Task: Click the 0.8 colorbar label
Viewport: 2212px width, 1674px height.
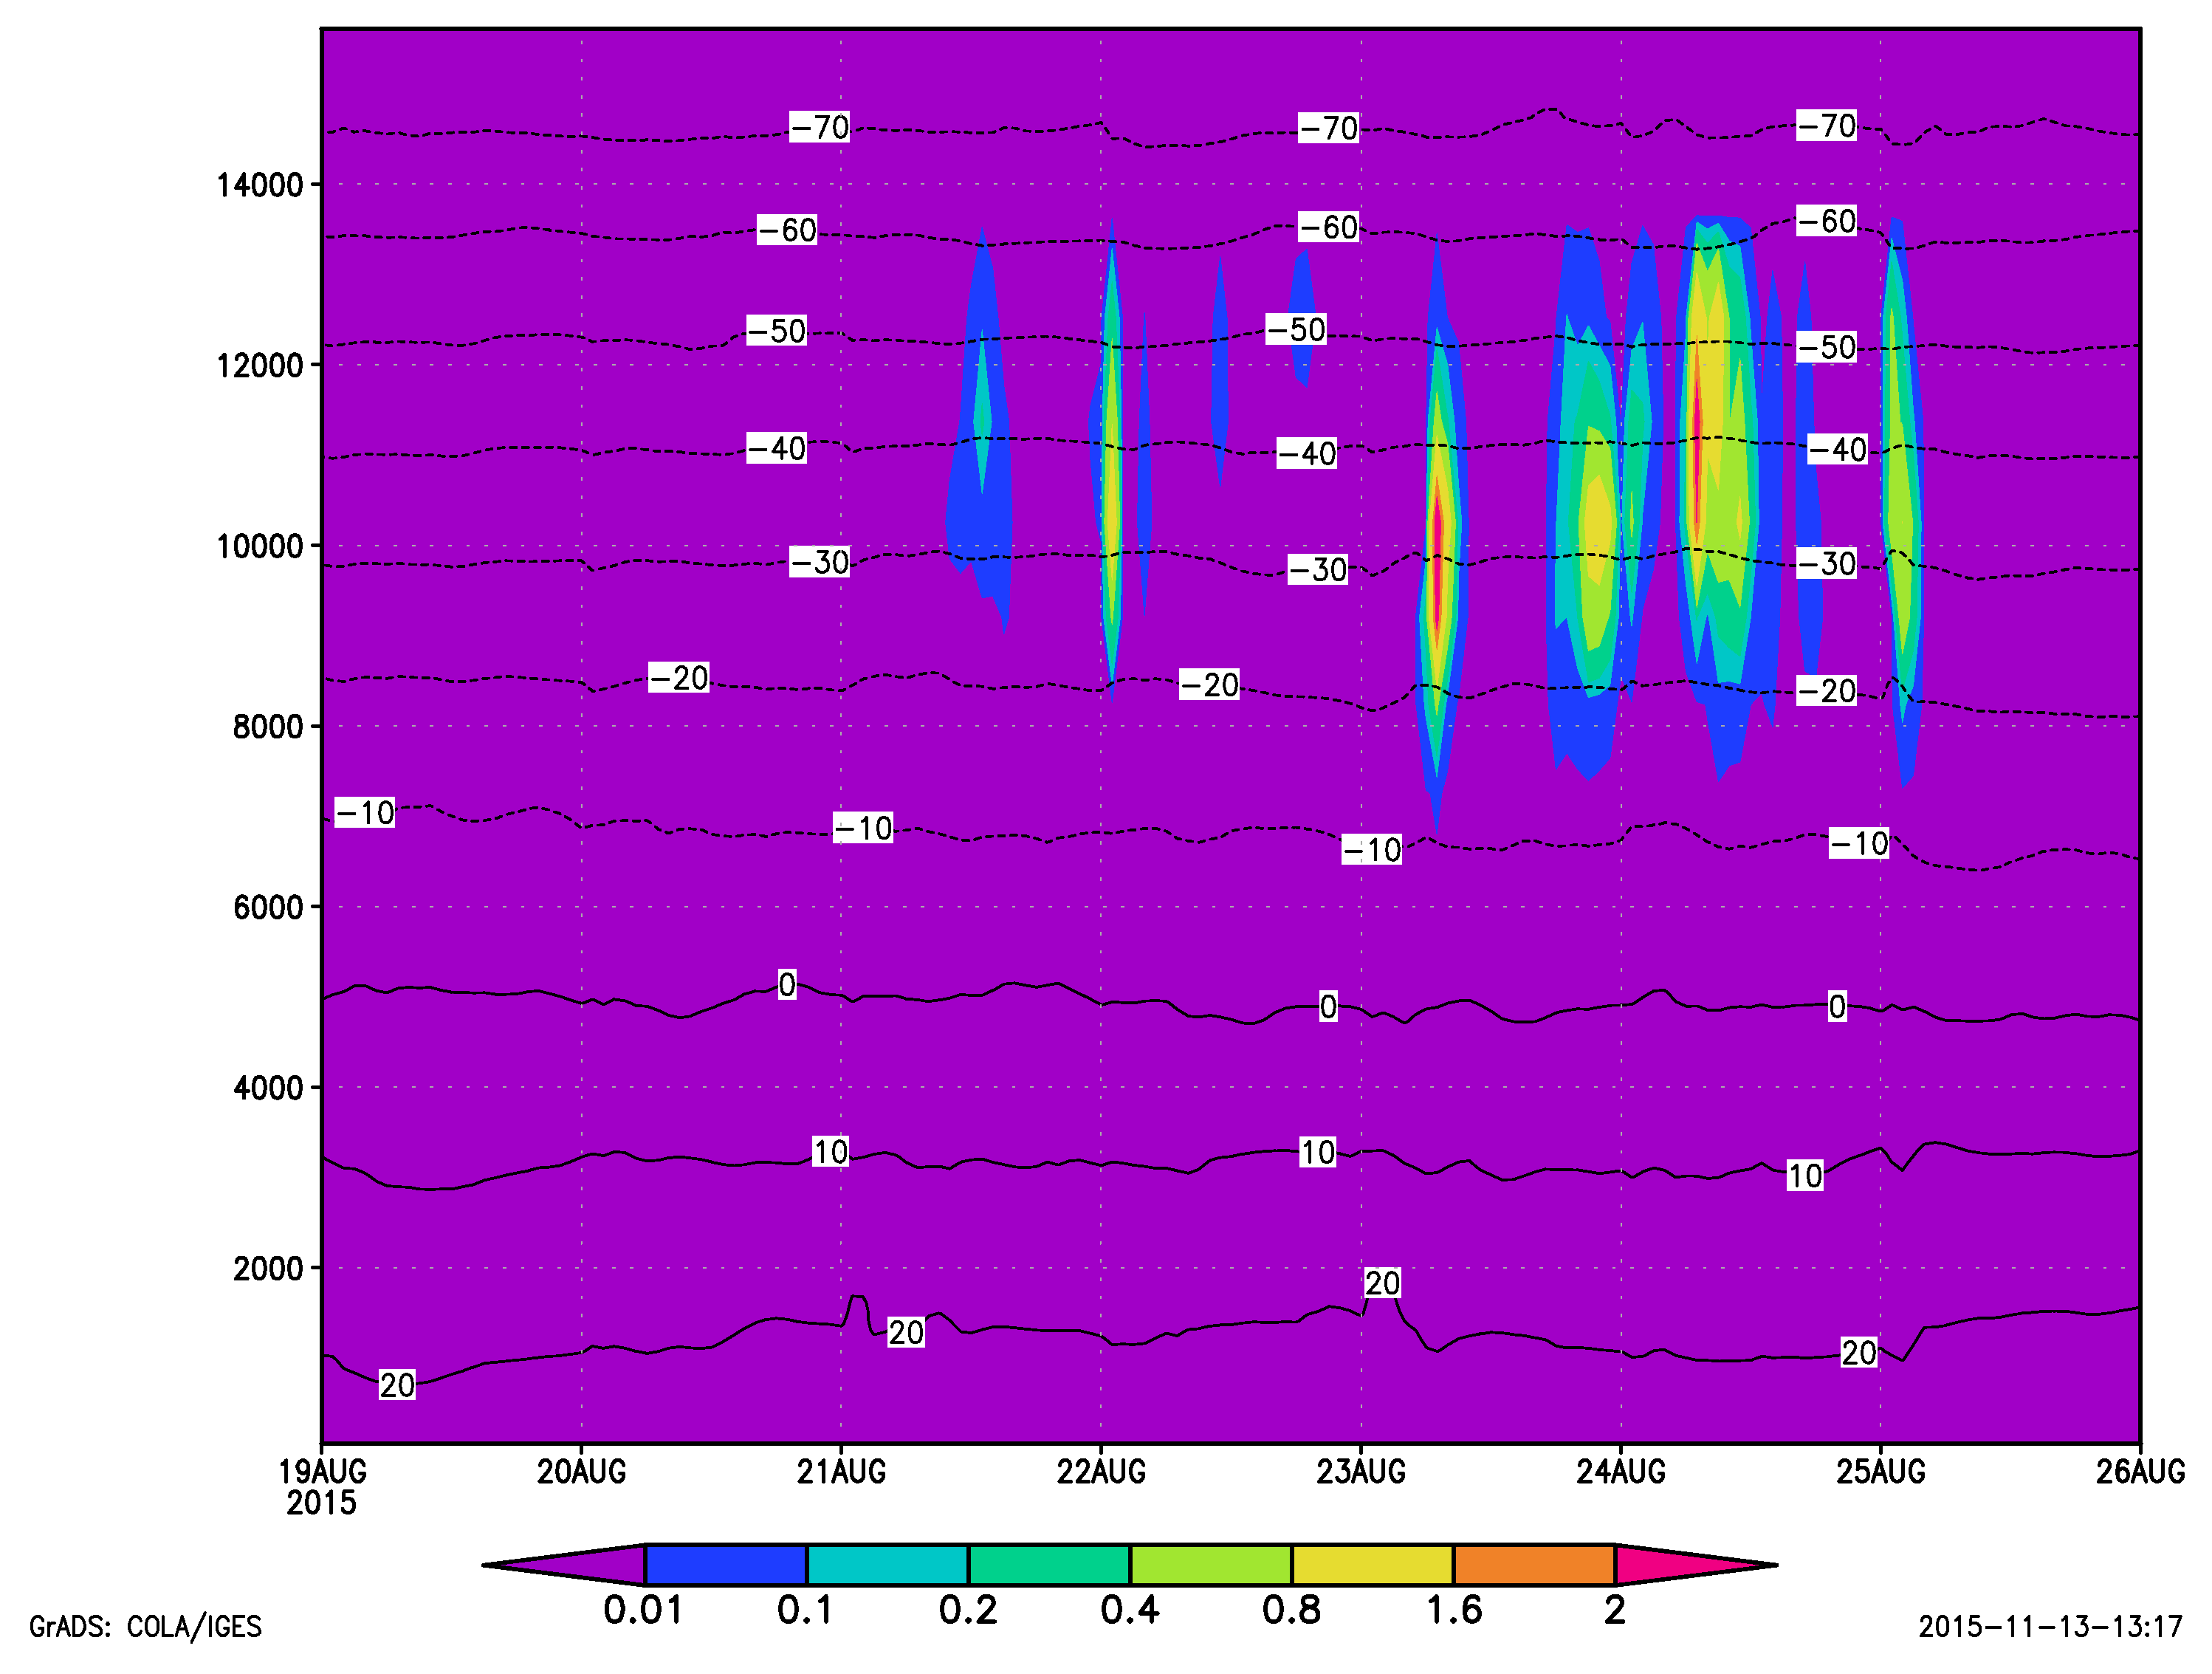Action: pos(1291,1611)
